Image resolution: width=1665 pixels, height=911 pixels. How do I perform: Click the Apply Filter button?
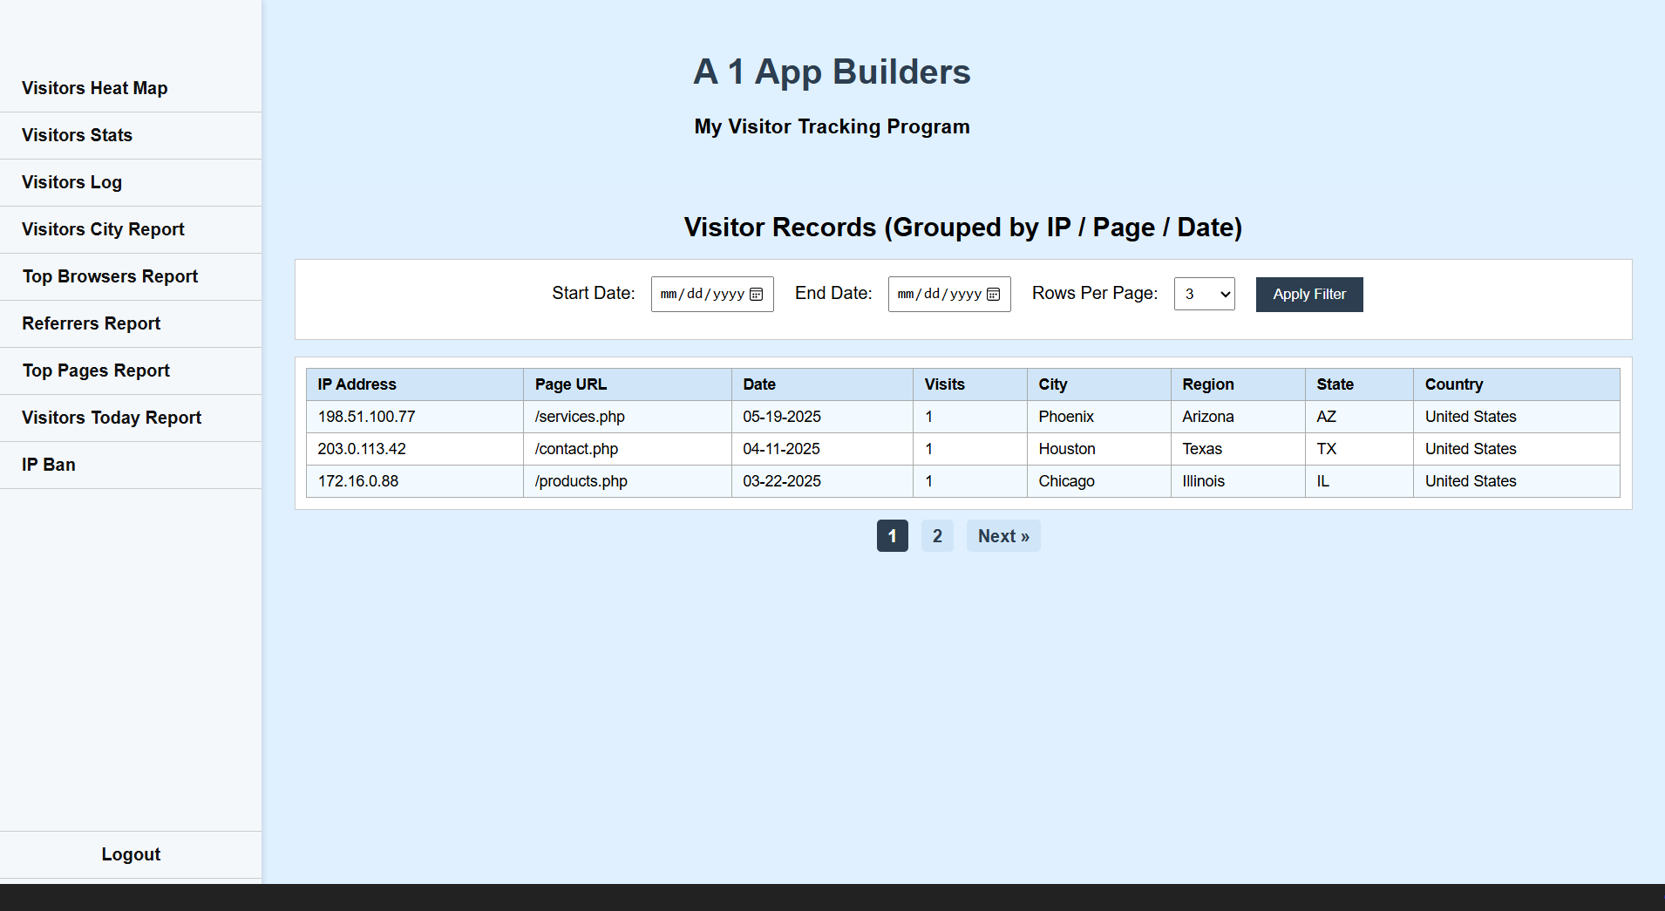click(x=1308, y=294)
